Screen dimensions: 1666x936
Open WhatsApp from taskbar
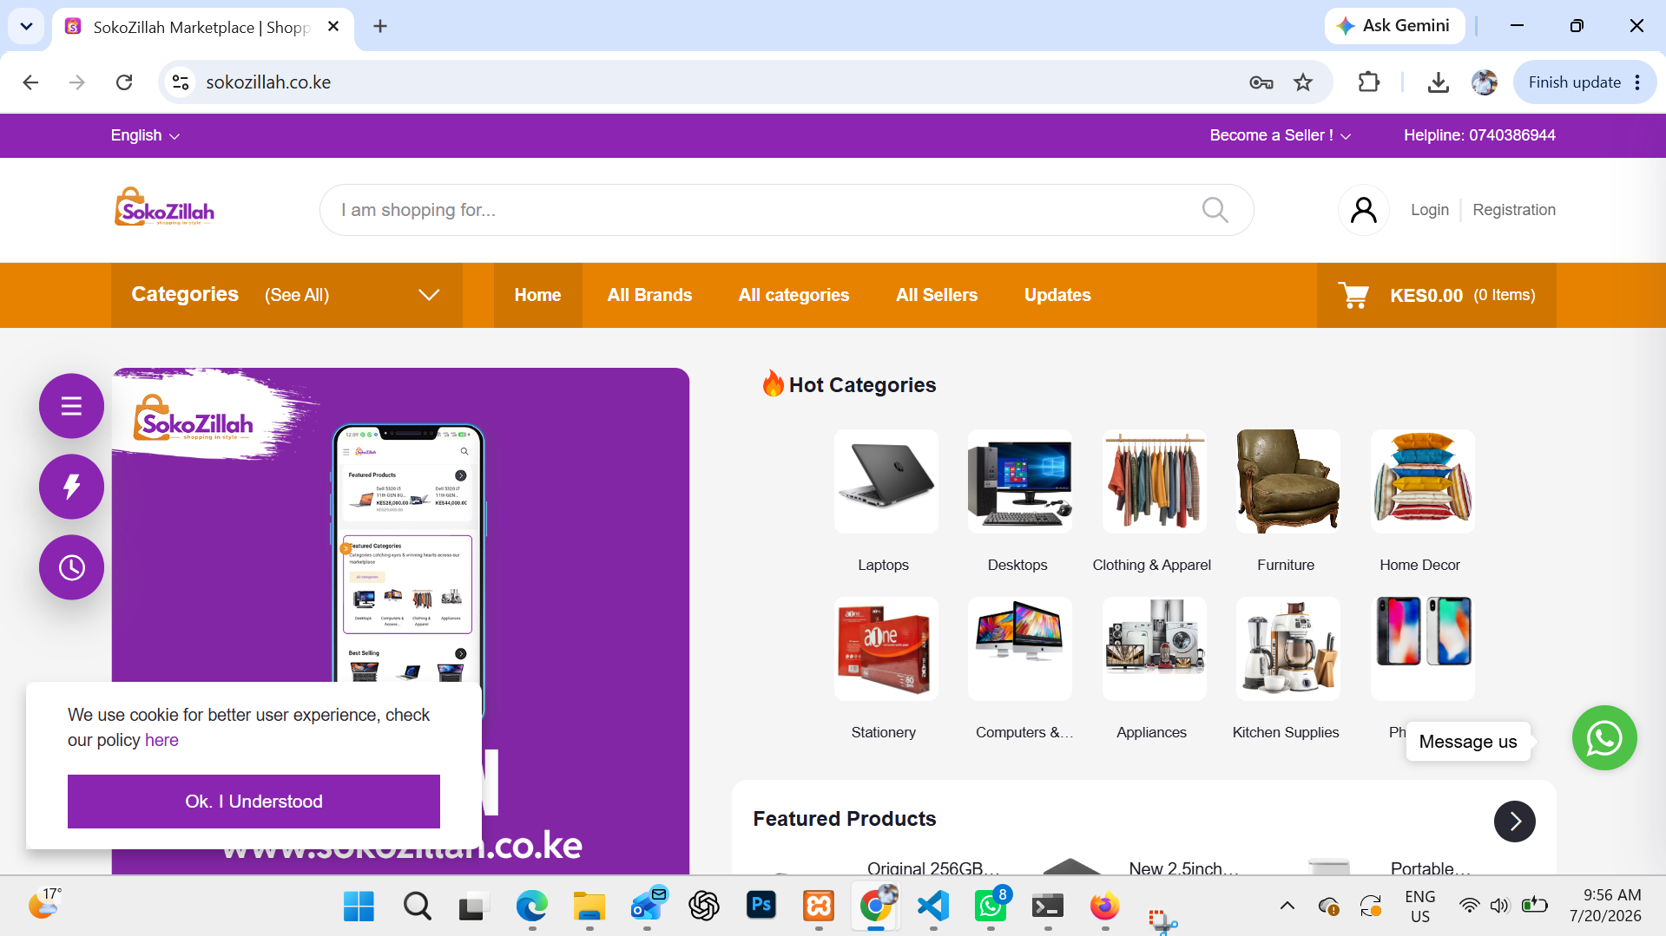[x=991, y=906]
